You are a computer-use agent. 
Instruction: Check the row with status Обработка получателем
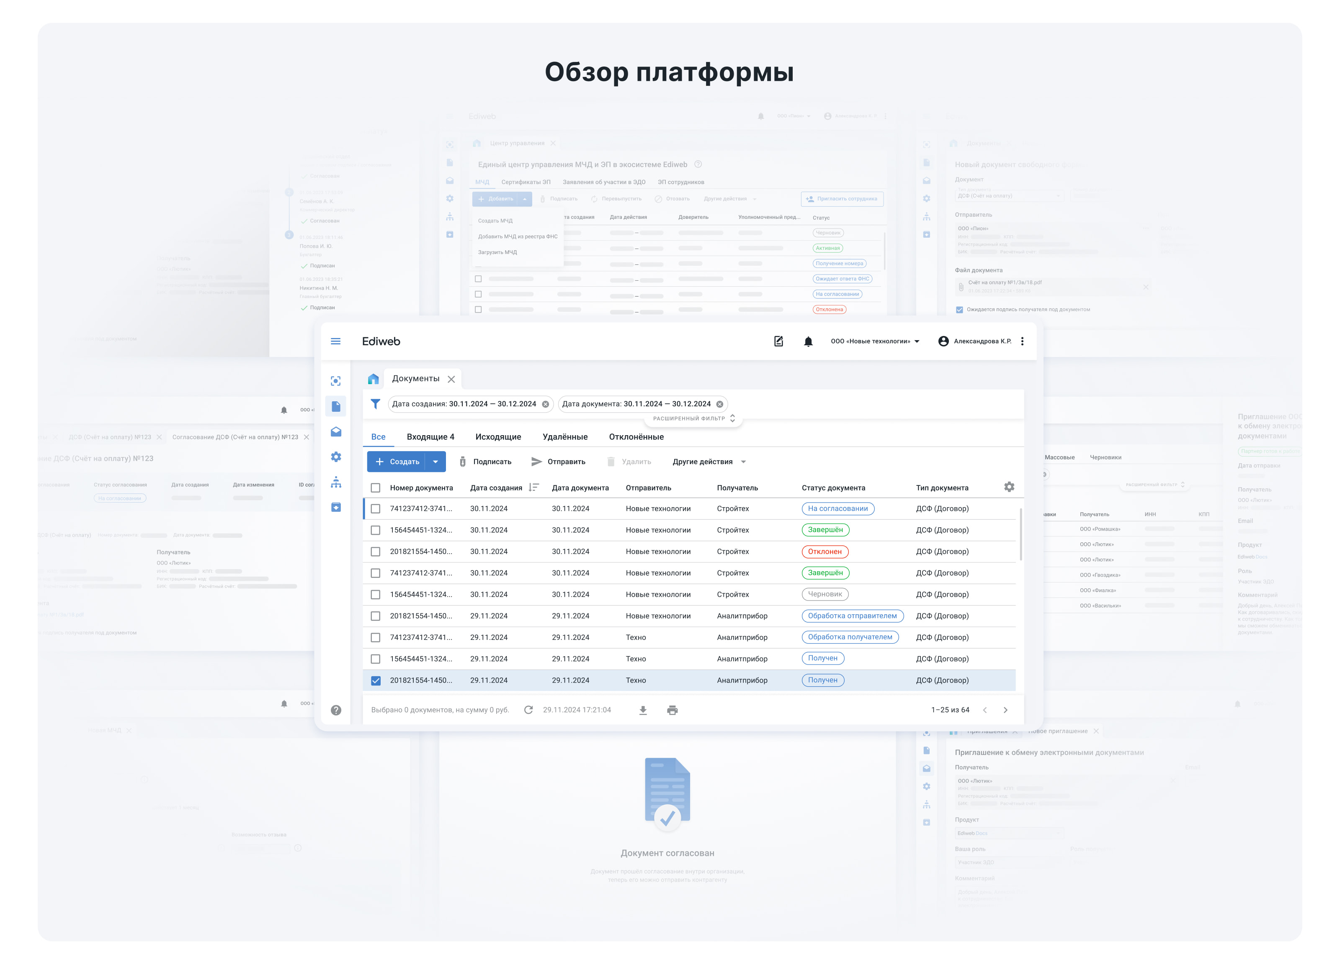pyautogui.click(x=375, y=638)
